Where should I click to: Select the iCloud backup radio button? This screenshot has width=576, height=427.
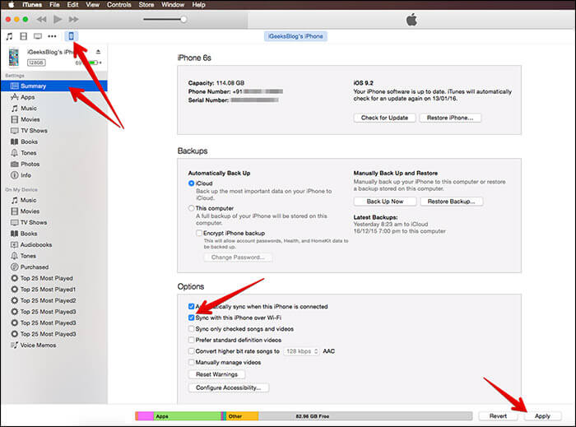point(191,183)
